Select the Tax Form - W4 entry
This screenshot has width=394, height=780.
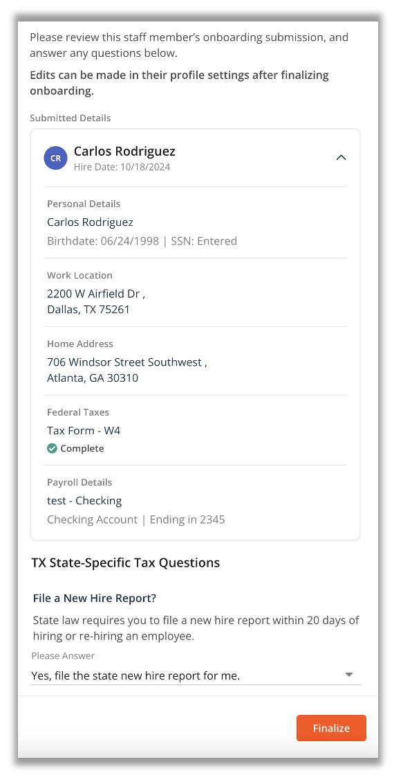(x=84, y=431)
